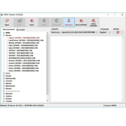Click the tree panel vertical scrollbar thumb
The height and width of the screenshot is (126, 126).
(47, 65)
